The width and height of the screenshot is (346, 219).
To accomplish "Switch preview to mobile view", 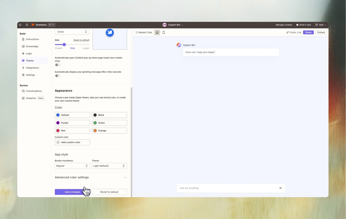I will click(164, 32).
